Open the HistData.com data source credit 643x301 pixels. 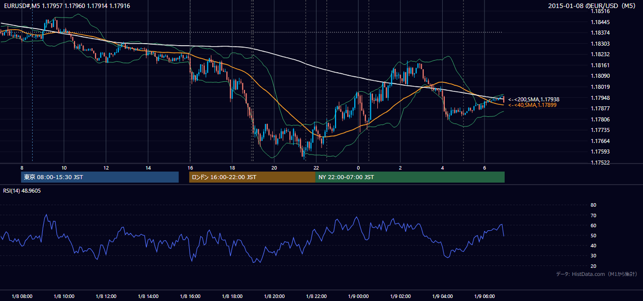(x=597, y=274)
